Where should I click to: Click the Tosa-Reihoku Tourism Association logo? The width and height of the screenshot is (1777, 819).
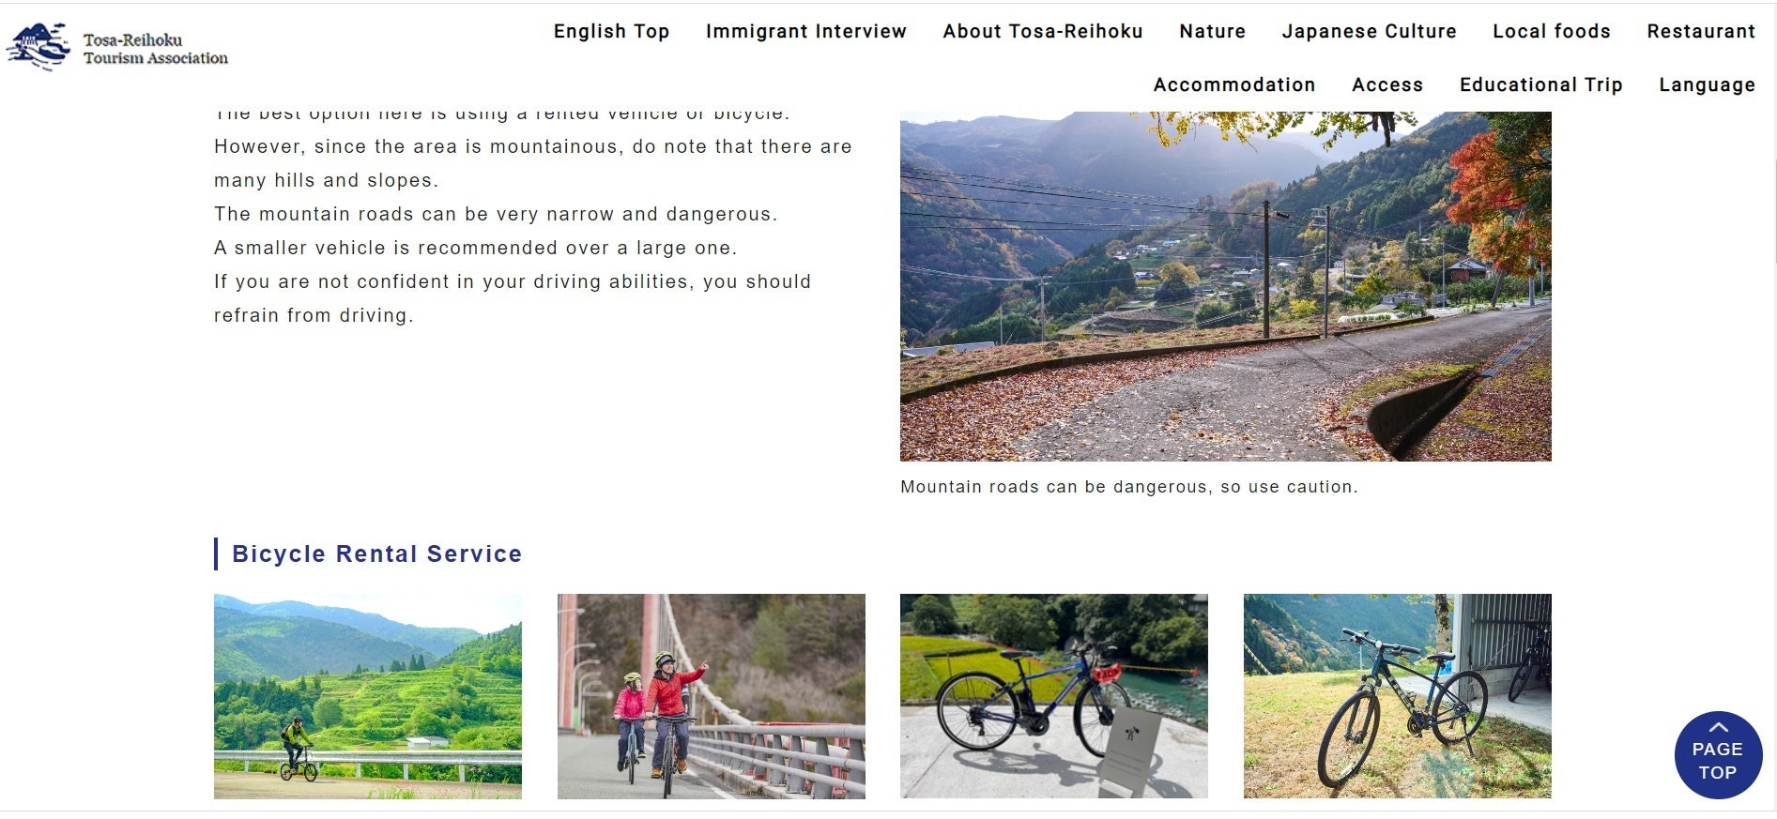click(x=117, y=47)
